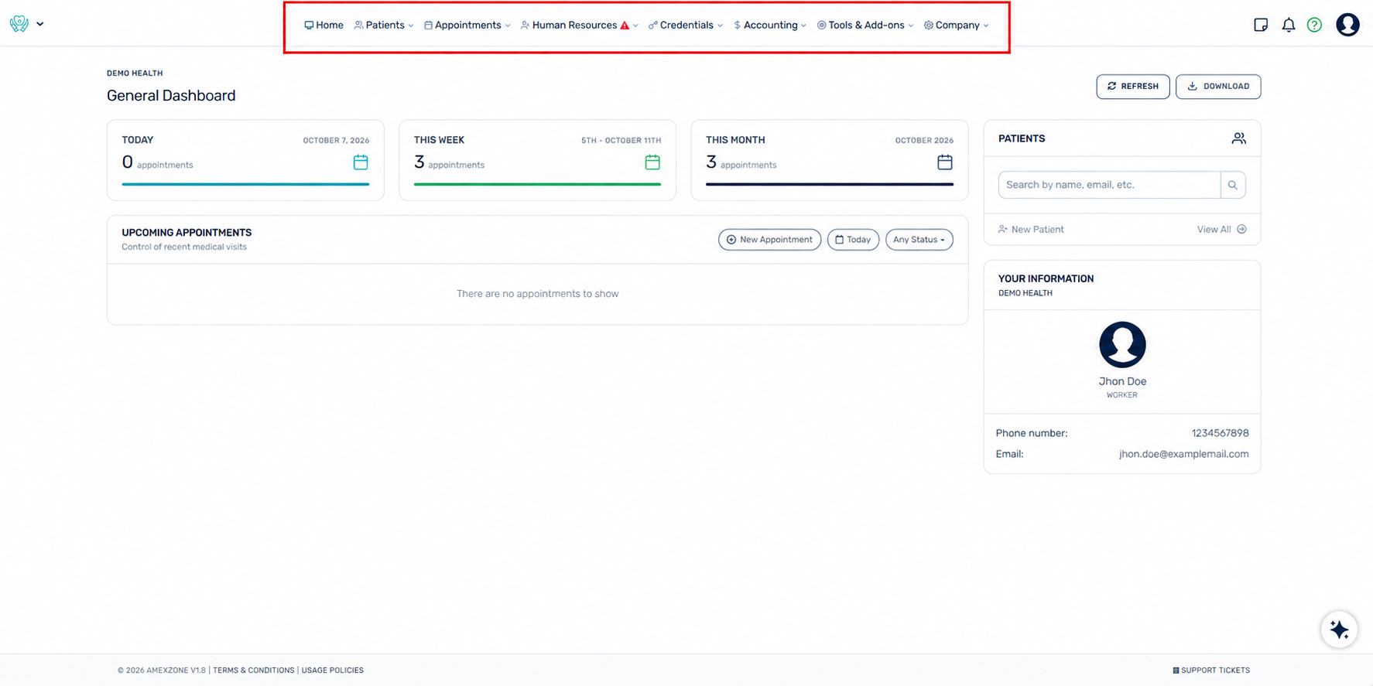Click the Human Resources red warning icon
The height and width of the screenshot is (686, 1373).
625,26
